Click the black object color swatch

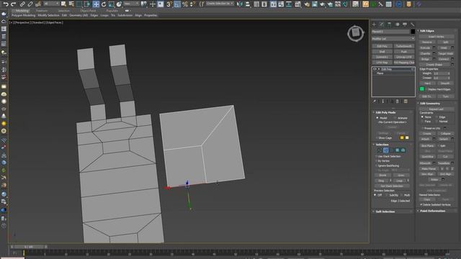413,32
